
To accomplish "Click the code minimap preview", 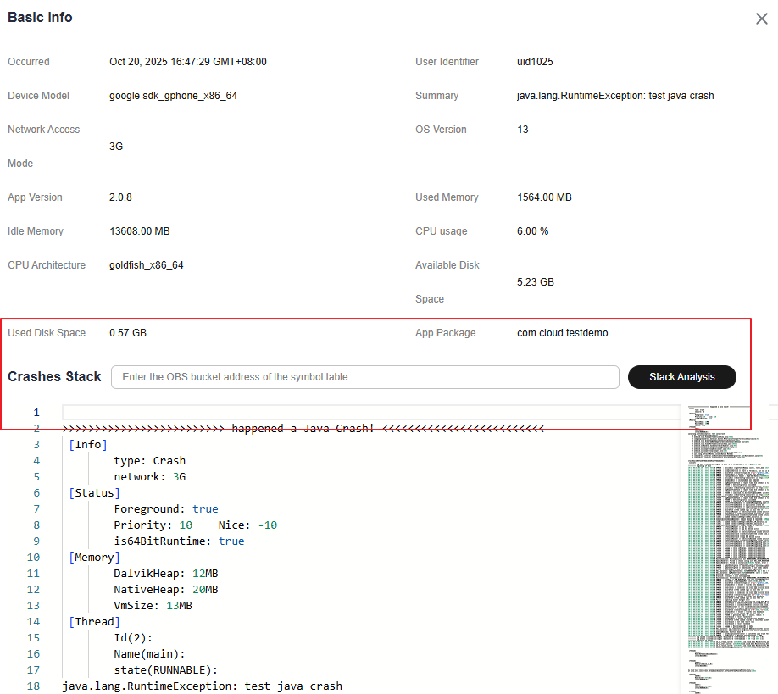I will [x=729, y=542].
